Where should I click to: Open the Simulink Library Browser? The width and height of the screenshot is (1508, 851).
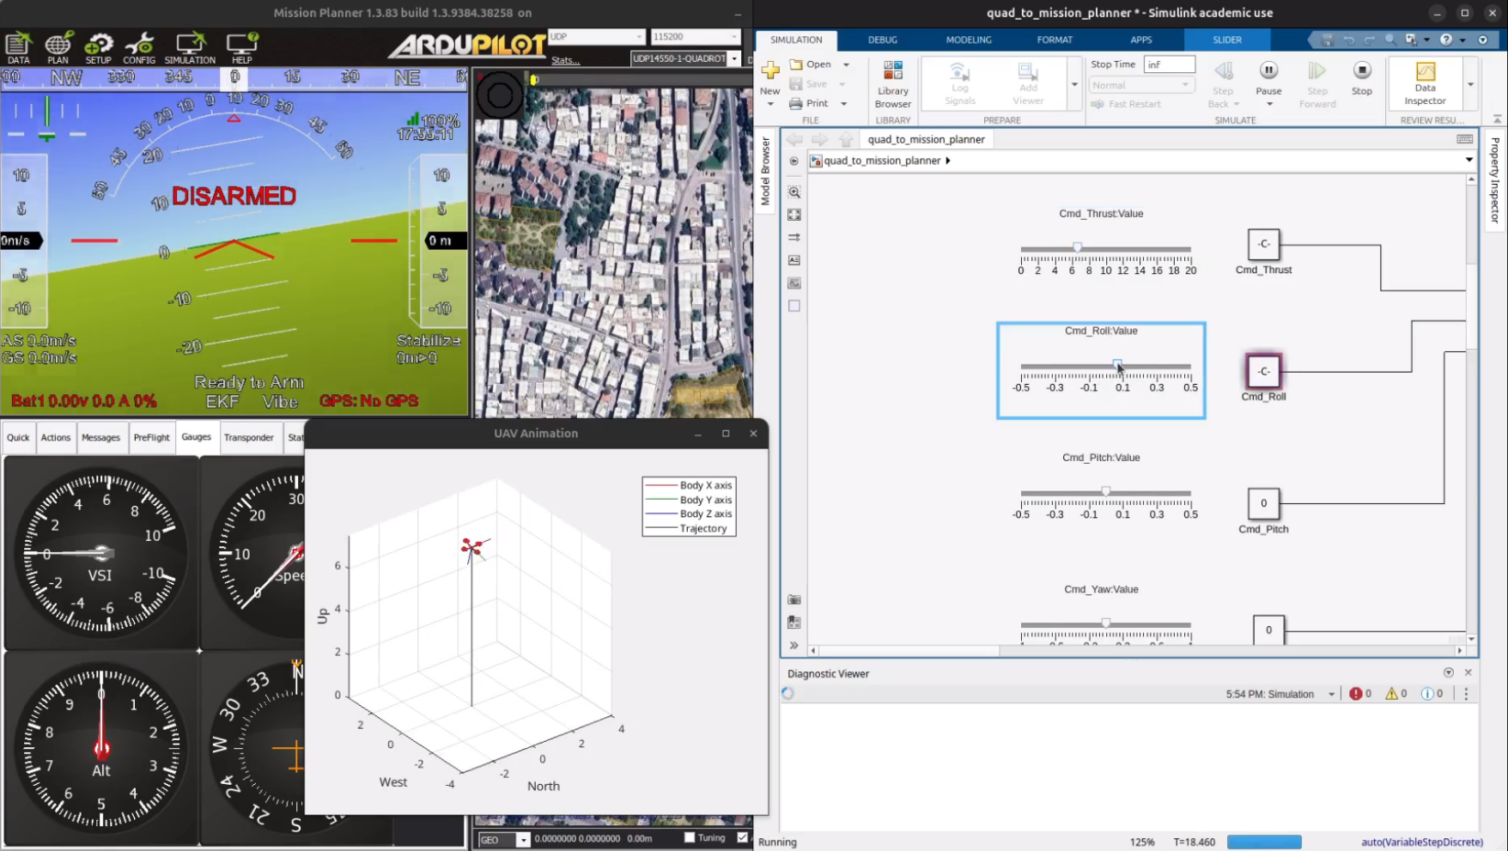[892, 83]
